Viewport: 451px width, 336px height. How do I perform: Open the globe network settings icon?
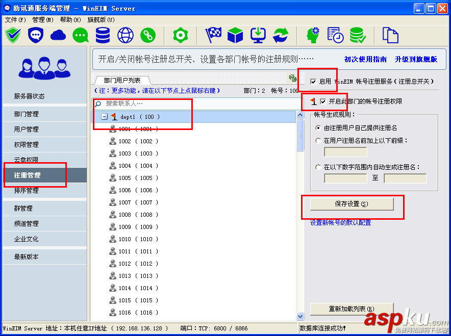(x=125, y=36)
